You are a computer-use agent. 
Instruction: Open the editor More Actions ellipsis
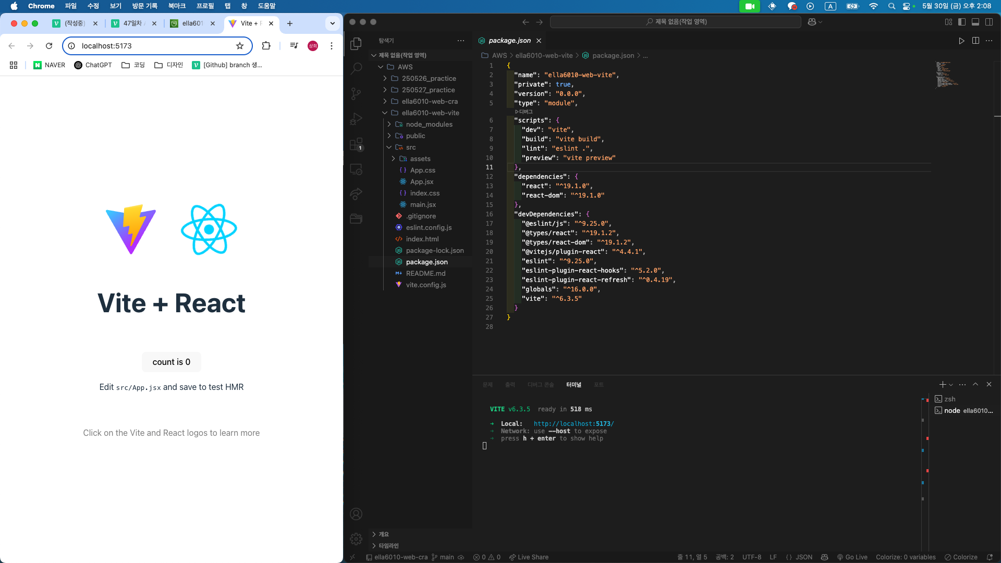pos(989,41)
